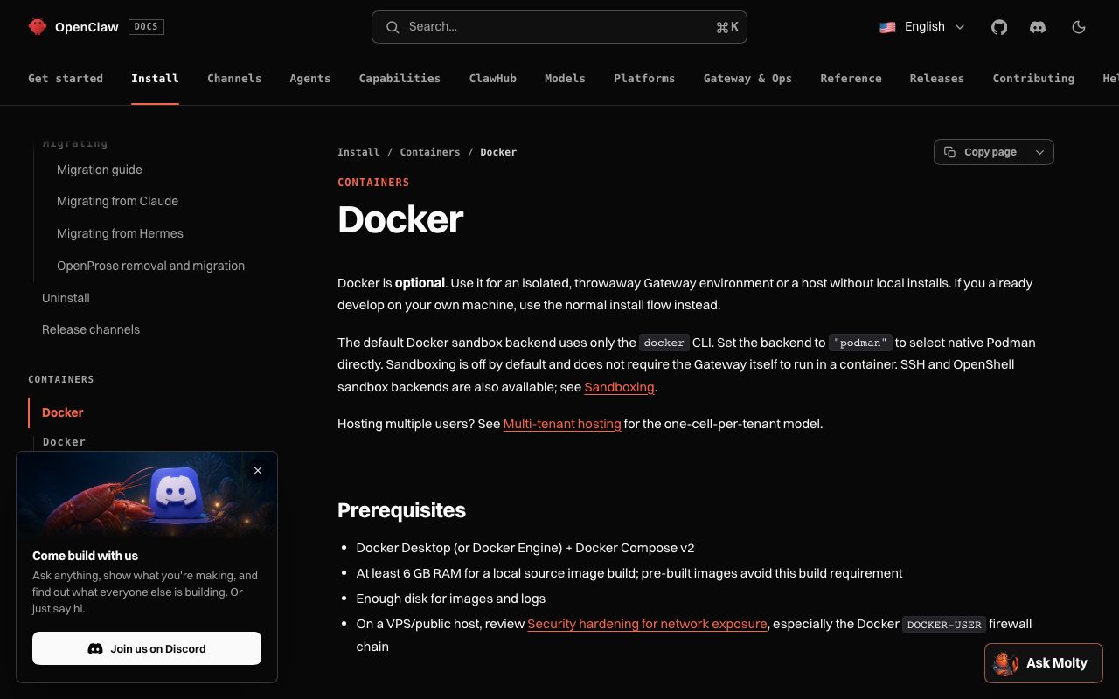1119x699 pixels.
Task: Open OpenProse removal and migration page
Action: pos(150,266)
